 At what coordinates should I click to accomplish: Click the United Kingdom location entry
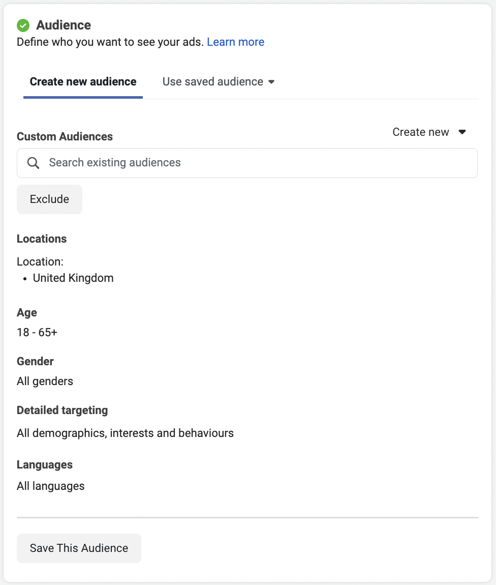tap(73, 278)
